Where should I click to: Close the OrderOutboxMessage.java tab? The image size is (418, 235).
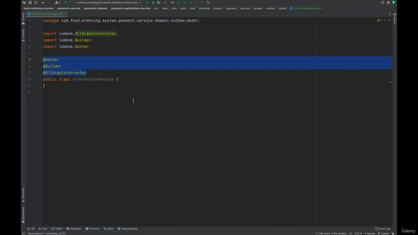click(65, 14)
